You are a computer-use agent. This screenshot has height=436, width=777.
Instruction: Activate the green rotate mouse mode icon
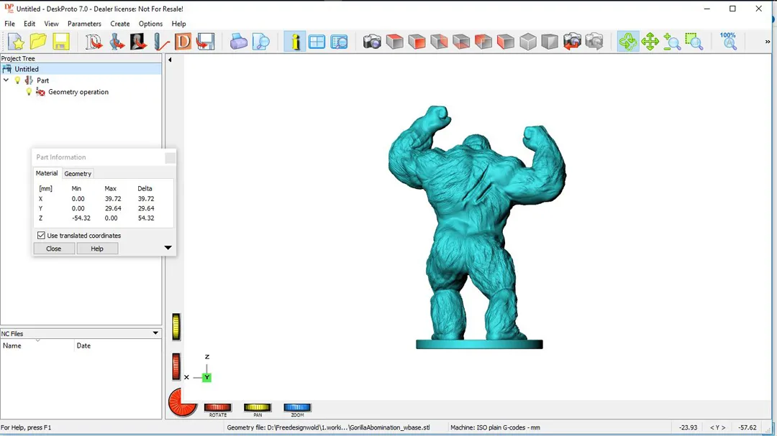coord(628,42)
